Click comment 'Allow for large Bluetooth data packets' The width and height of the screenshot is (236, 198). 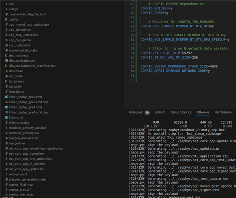point(189,48)
